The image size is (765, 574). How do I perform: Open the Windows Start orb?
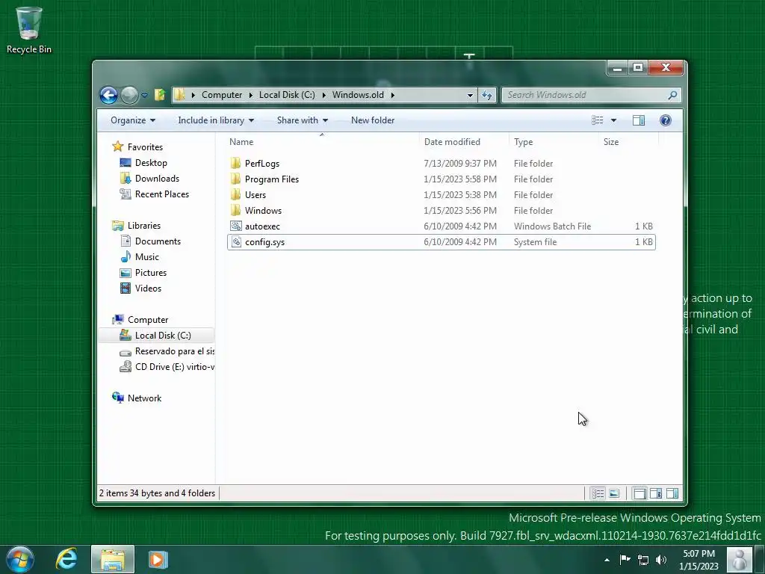[20, 559]
